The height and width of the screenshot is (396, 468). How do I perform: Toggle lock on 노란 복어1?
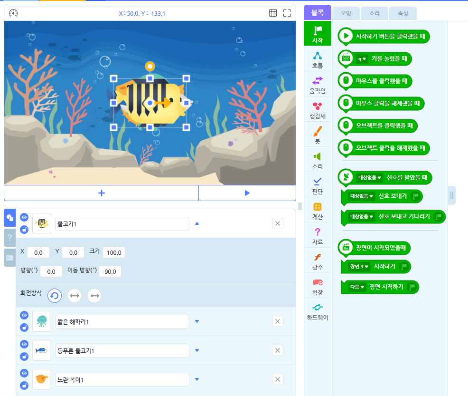coord(24,386)
